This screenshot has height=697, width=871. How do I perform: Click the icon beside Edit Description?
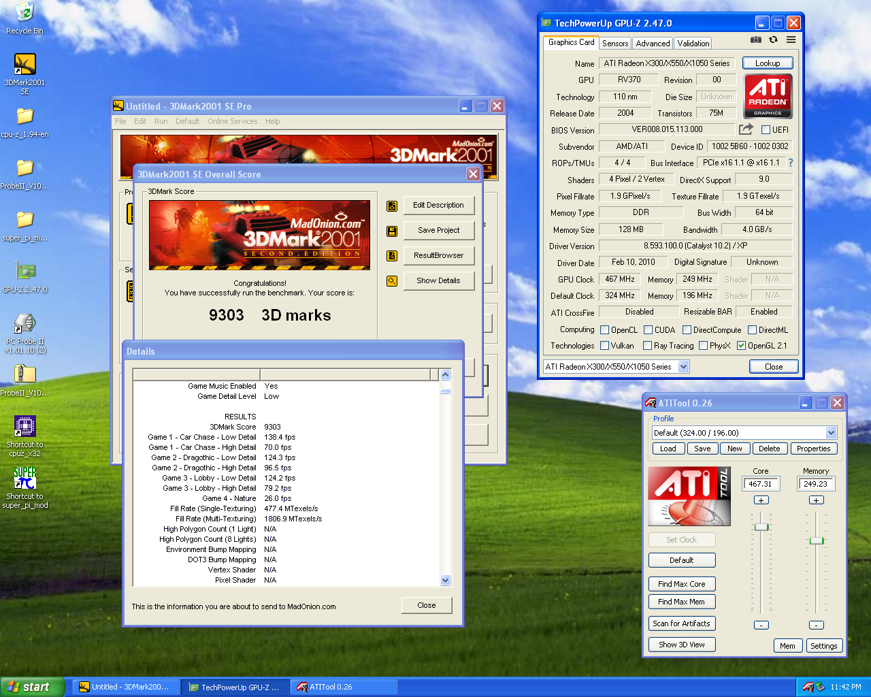(x=392, y=206)
